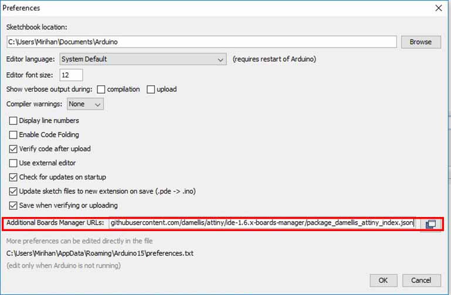This screenshot has width=451, height=295.
Task: Open the Additional Boards Manager URLs editor window icon
Action: (x=430, y=223)
